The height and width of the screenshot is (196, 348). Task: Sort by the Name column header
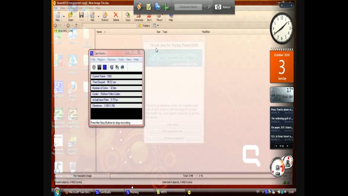(99, 32)
